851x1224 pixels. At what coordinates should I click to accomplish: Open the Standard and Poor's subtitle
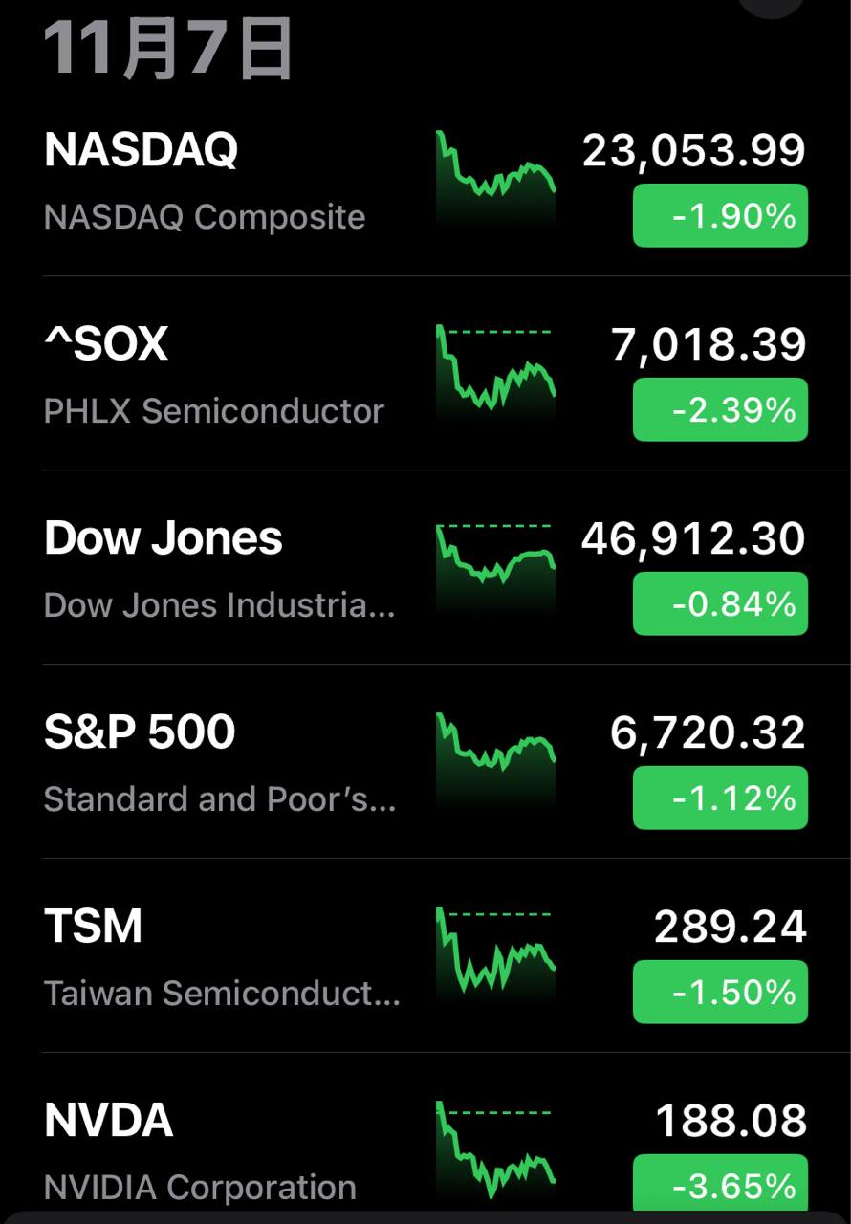[220, 799]
